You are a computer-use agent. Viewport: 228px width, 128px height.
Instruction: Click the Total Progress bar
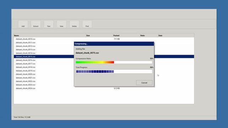(x=114, y=71)
